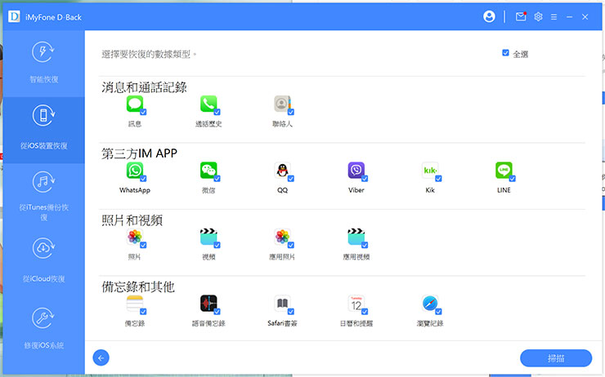Screen dimensions: 605x377
Task: Select the 從iCloud恢復 tab
Action: click(x=43, y=263)
